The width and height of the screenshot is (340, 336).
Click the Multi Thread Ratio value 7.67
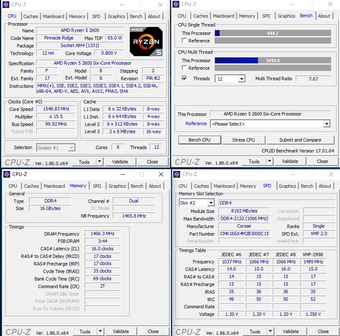tap(313, 79)
